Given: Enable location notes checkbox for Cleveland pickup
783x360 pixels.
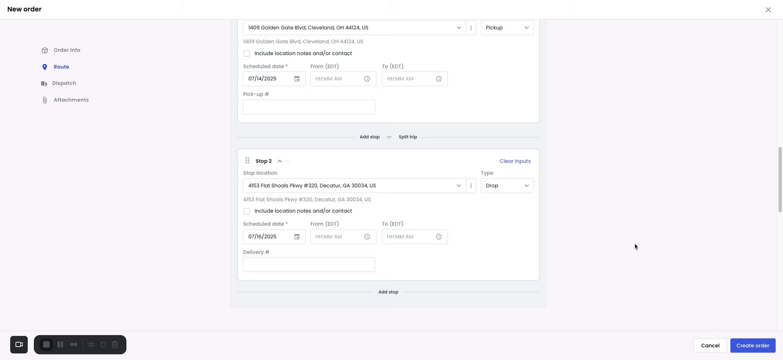Looking at the screenshot, I should 247,53.
